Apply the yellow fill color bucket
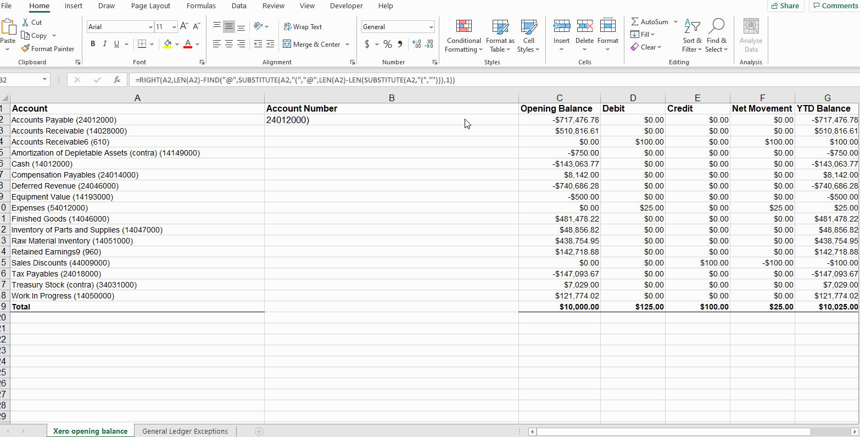The image size is (860, 437). pos(168,44)
